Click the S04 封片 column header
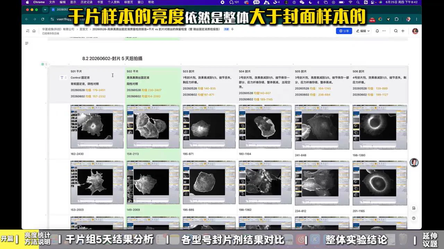The image size is (444, 249). (245, 71)
